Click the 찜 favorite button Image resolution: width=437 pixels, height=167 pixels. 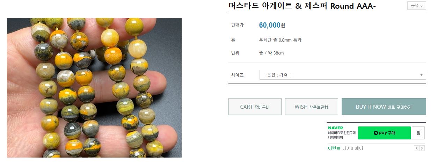(x=418, y=133)
